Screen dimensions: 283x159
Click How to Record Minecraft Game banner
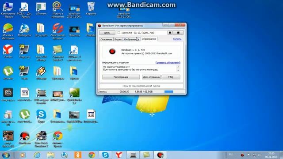tap(141, 86)
